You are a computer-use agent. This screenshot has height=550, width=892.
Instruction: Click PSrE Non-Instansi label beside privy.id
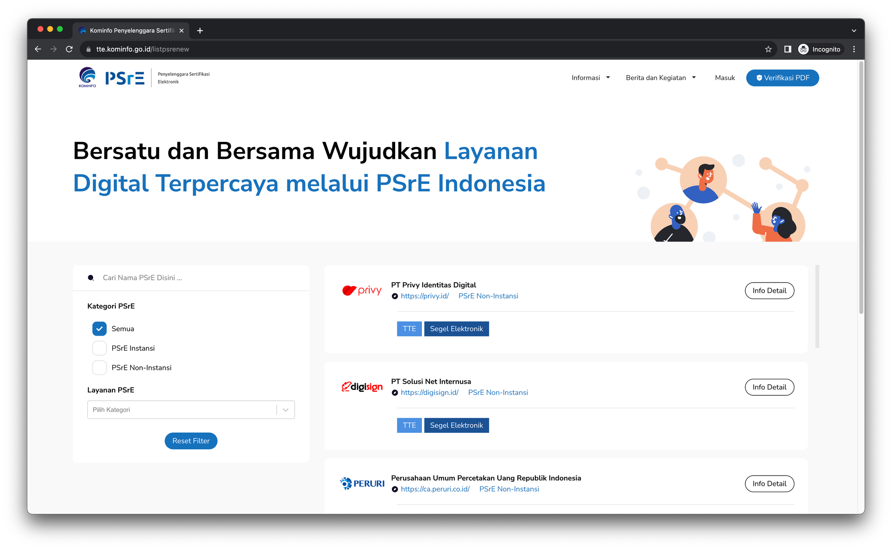point(488,296)
